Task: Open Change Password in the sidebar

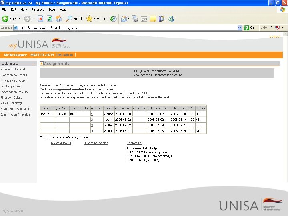Action: 13,81
